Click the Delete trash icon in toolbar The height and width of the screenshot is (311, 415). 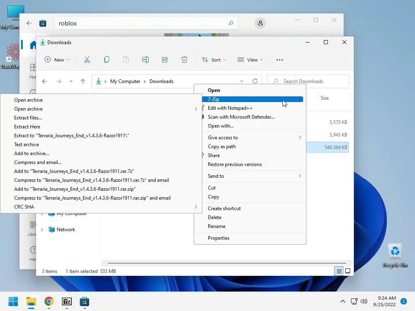coord(184,60)
